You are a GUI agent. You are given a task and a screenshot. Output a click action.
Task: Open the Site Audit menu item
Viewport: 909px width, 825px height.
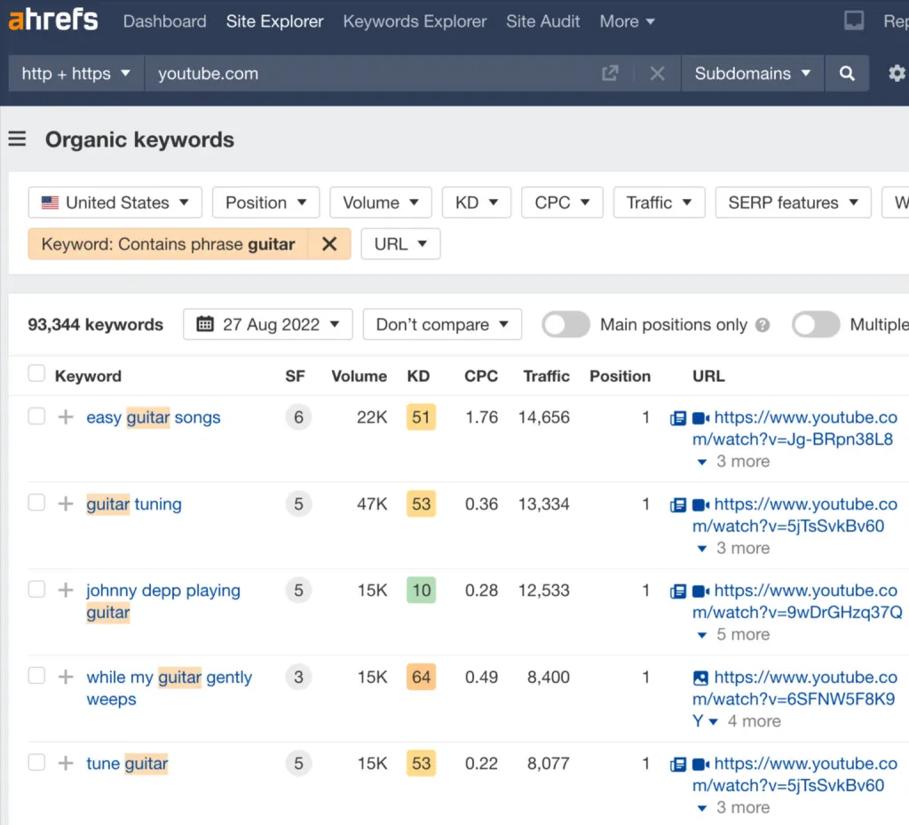543,21
